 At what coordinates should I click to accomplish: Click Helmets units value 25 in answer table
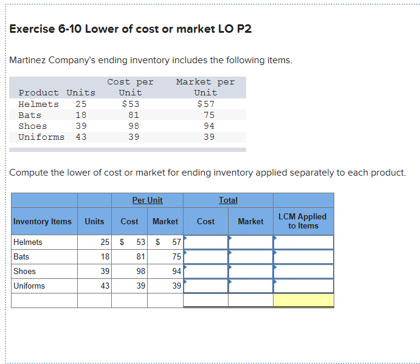tap(105, 242)
